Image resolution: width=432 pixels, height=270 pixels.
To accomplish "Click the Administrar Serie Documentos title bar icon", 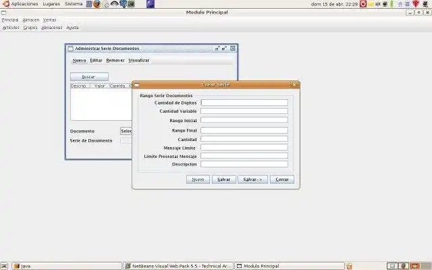I will [x=70, y=49].
